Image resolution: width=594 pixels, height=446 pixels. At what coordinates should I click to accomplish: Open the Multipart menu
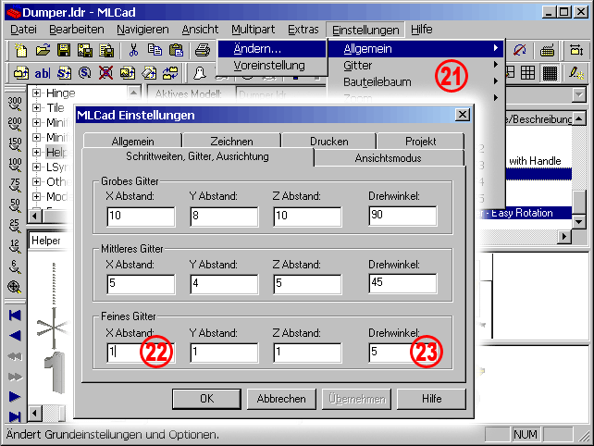point(254,30)
